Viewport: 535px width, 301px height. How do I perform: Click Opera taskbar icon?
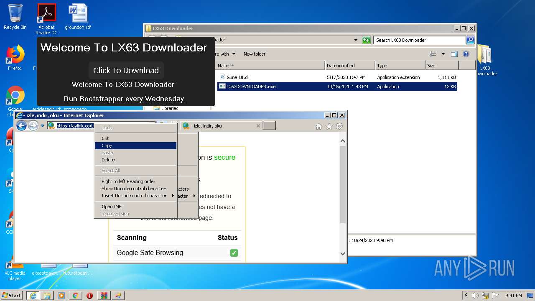click(89, 295)
